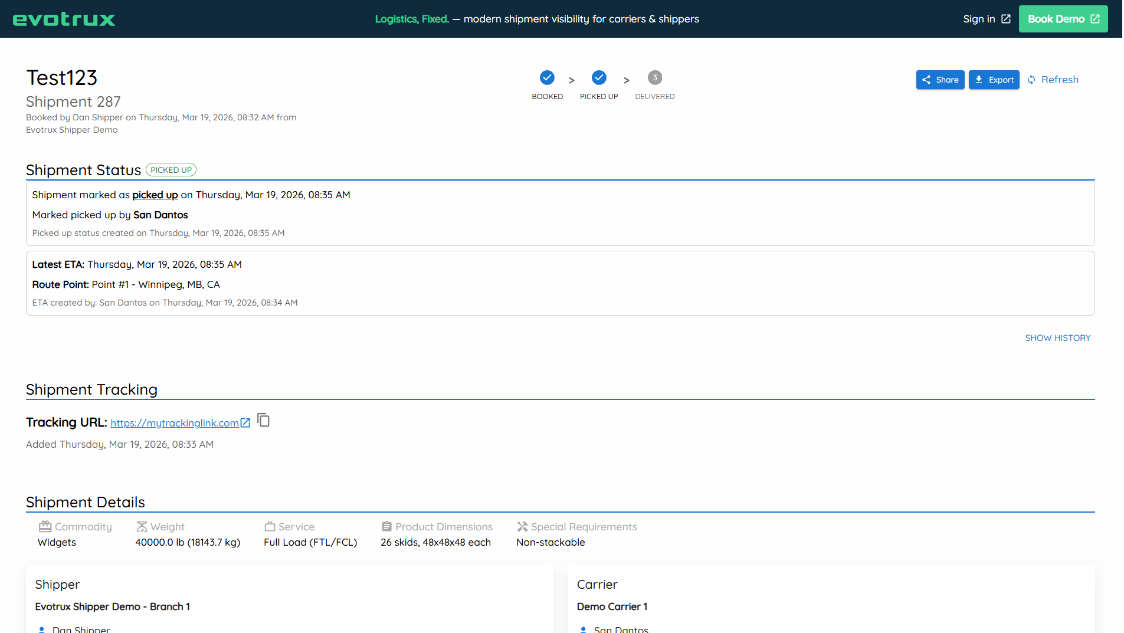This screenshot has height=633, width=1124.
Task: Share this shipment
Action: [940, 80]
